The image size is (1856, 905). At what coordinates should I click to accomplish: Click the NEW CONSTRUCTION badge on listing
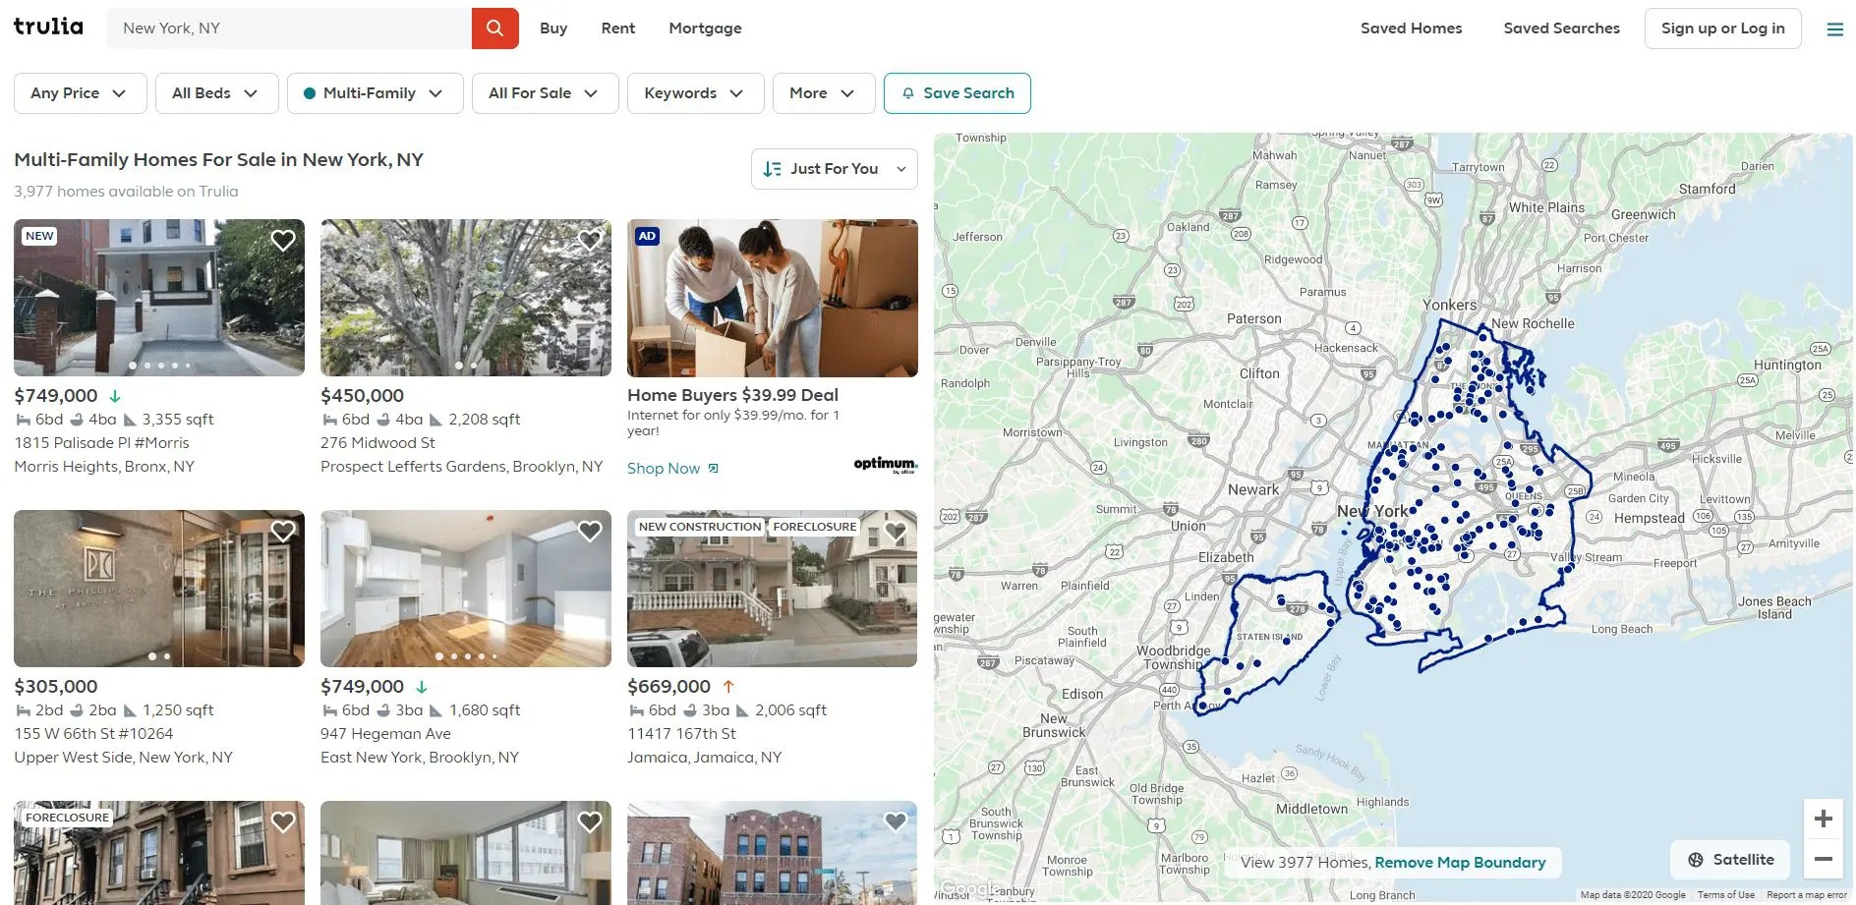pyautogui.click(x=700, y=527)
